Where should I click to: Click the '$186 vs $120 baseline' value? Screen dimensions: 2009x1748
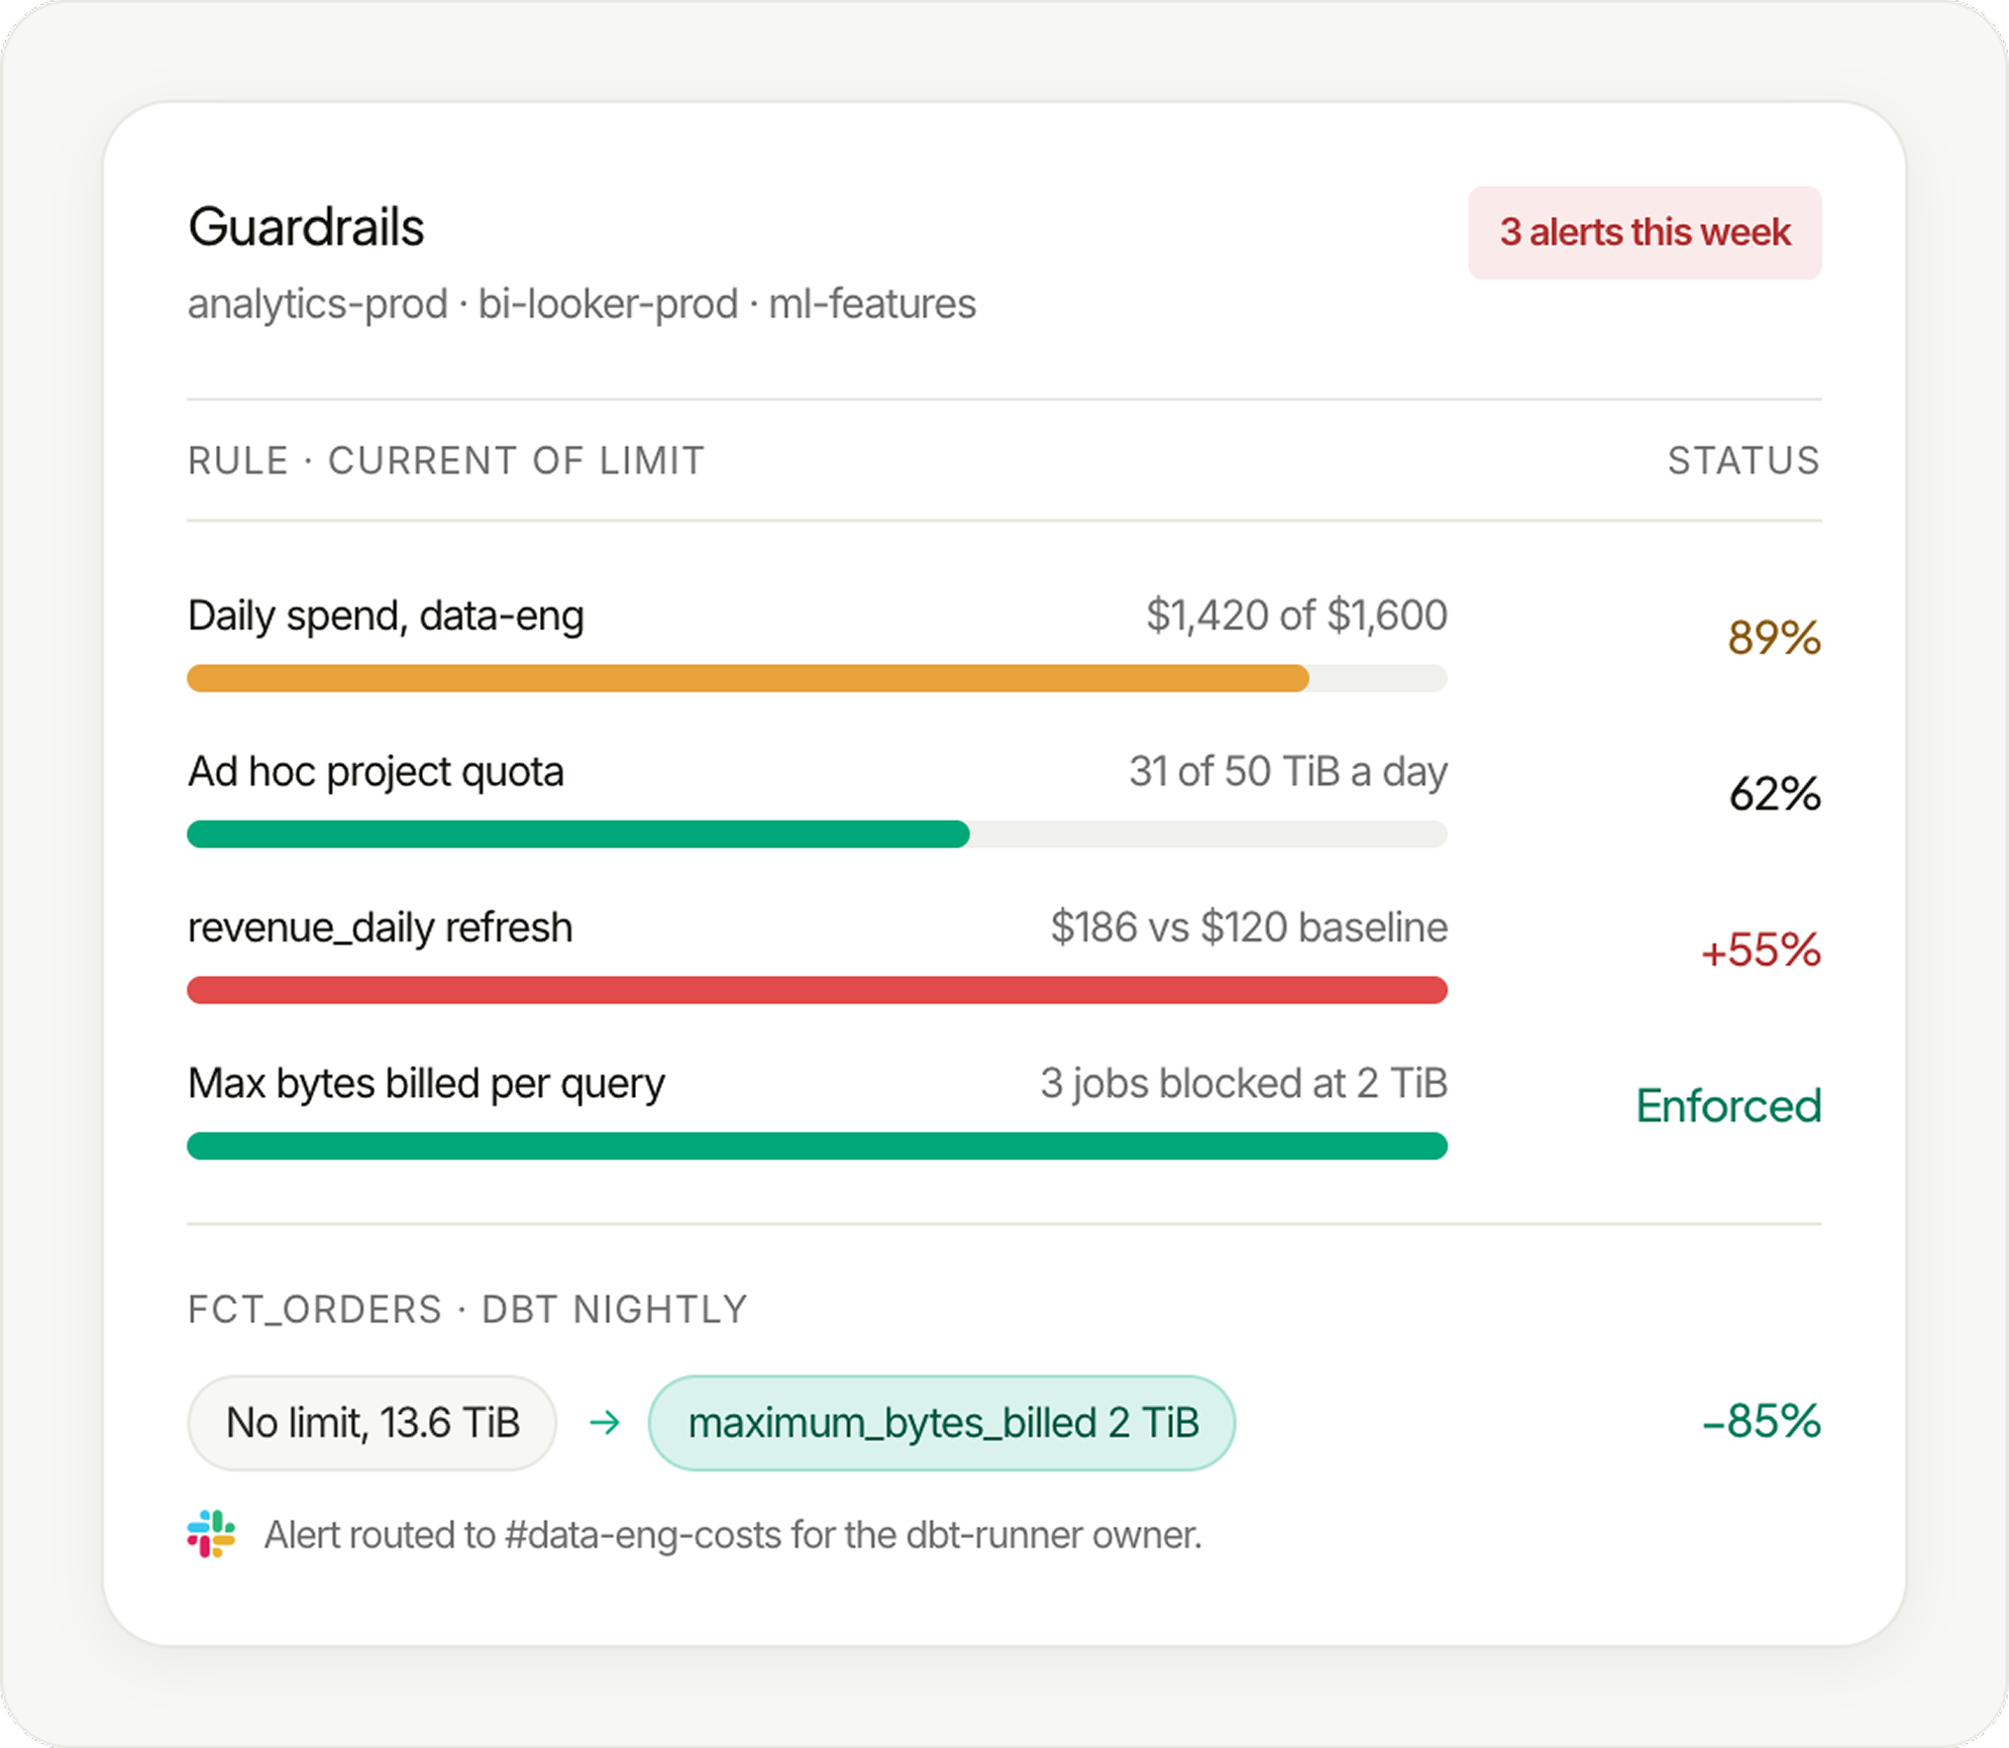coord(1248,928)
